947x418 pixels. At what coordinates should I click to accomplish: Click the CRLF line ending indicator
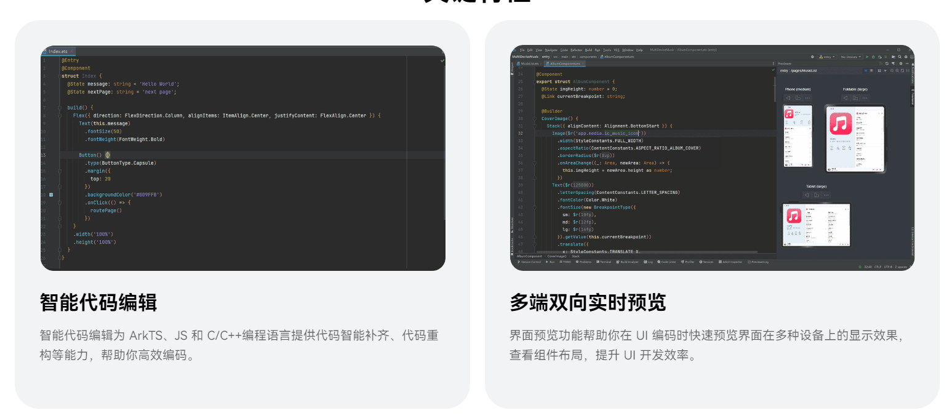[876, 267]
